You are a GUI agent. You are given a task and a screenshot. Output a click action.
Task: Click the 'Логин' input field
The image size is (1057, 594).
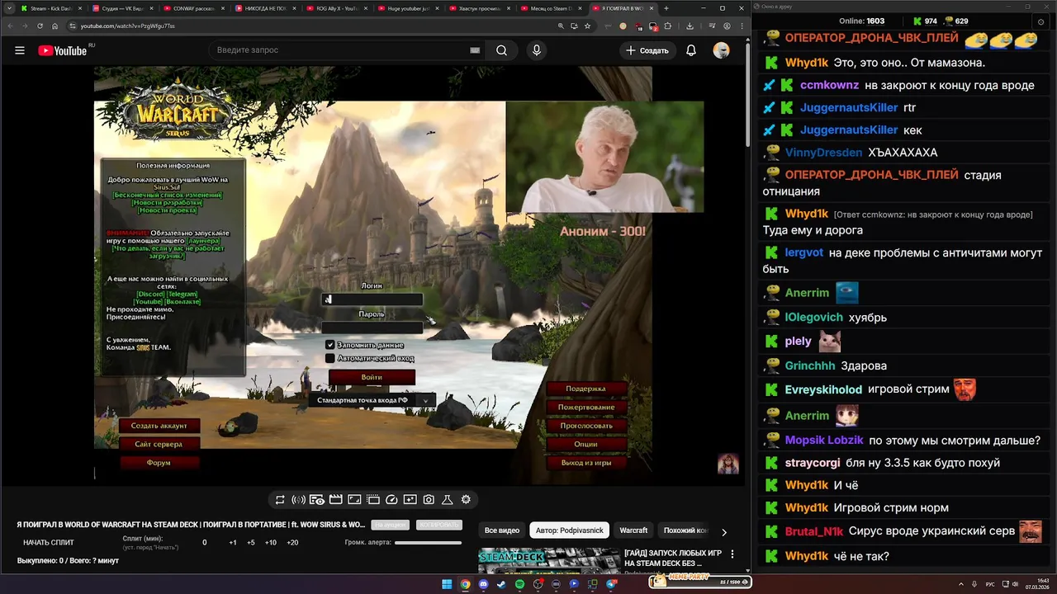pyautogui.click(x=372, y=299)
